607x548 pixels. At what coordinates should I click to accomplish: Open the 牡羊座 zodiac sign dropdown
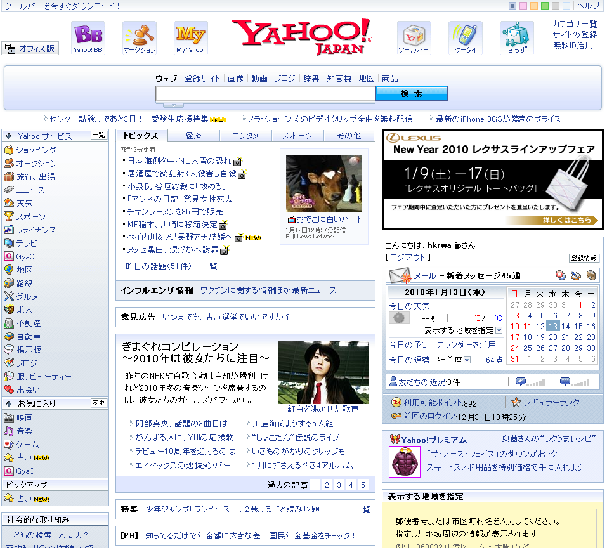467,360
